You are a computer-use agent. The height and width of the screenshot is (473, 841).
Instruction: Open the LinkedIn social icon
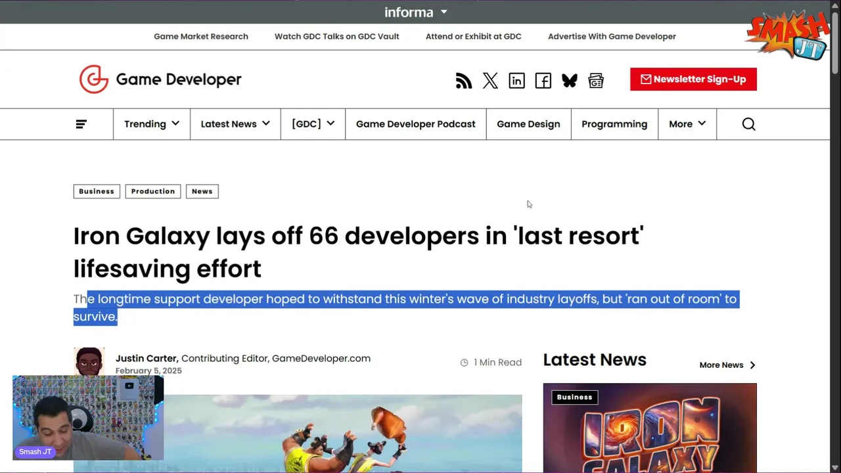(x=516, y=81)
